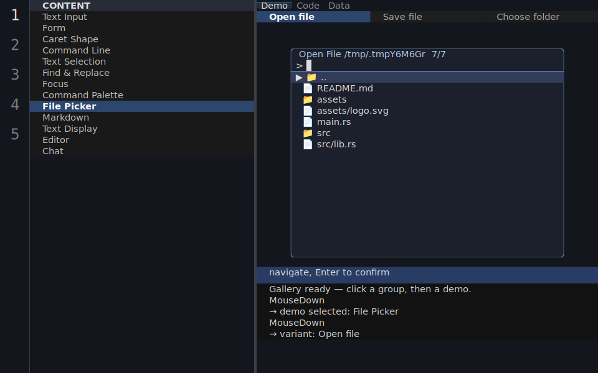Select the Chat demo
This screenshot has height=373, width=598.
tap(142, 151)
